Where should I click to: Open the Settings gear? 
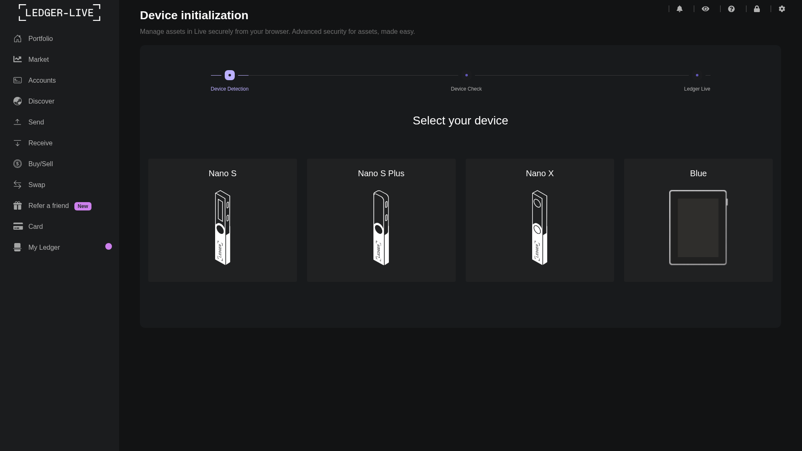pos(782,9)
